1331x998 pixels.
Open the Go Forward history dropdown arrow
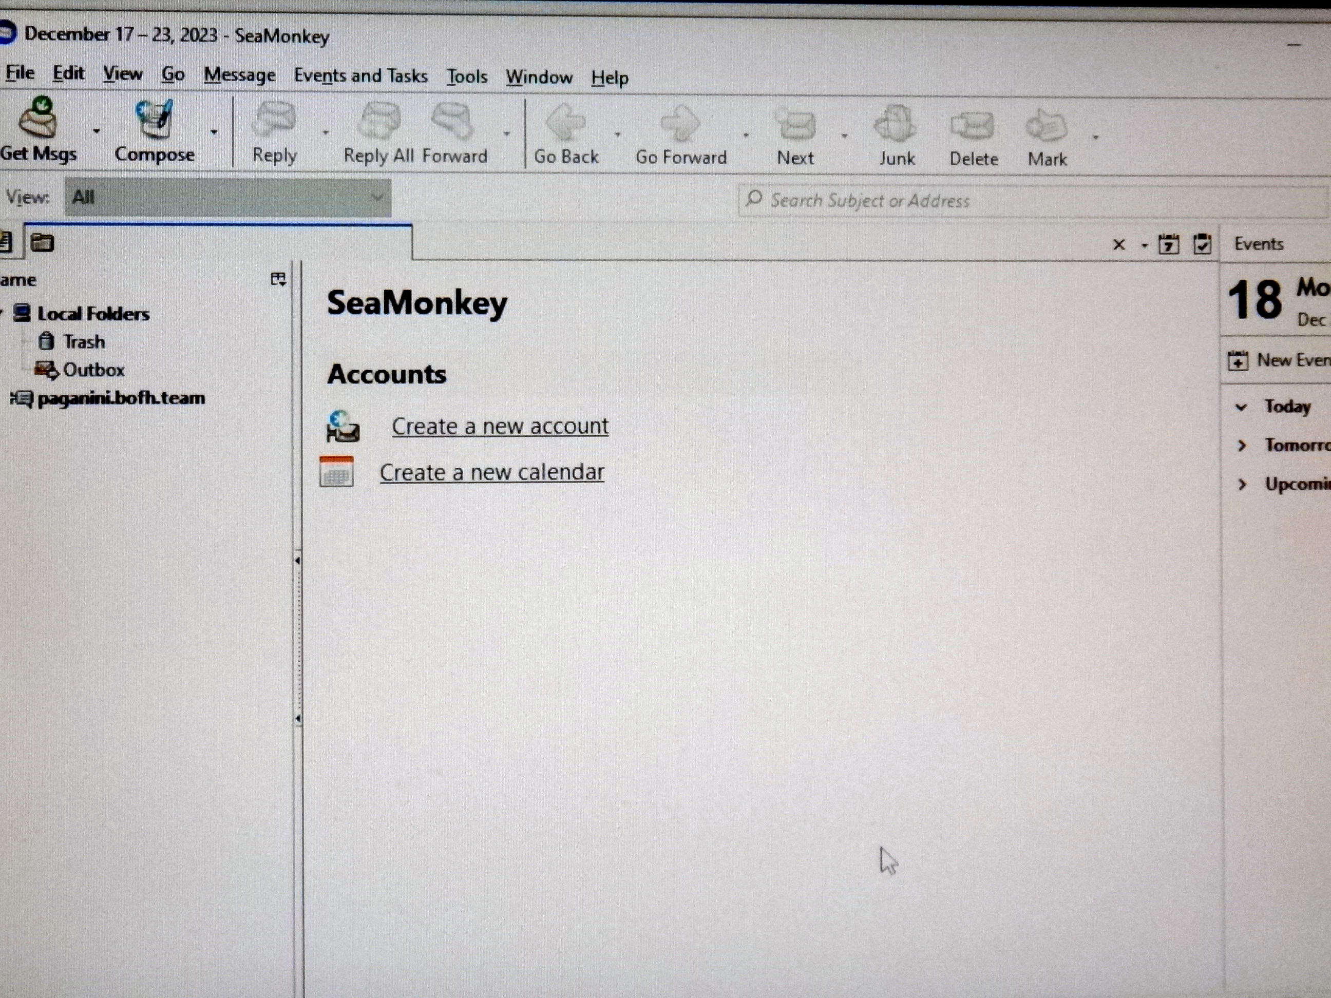pos(746,135)
